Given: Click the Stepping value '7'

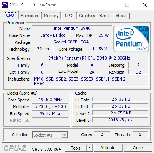Looking at the screenshot, I should [138, 65].
